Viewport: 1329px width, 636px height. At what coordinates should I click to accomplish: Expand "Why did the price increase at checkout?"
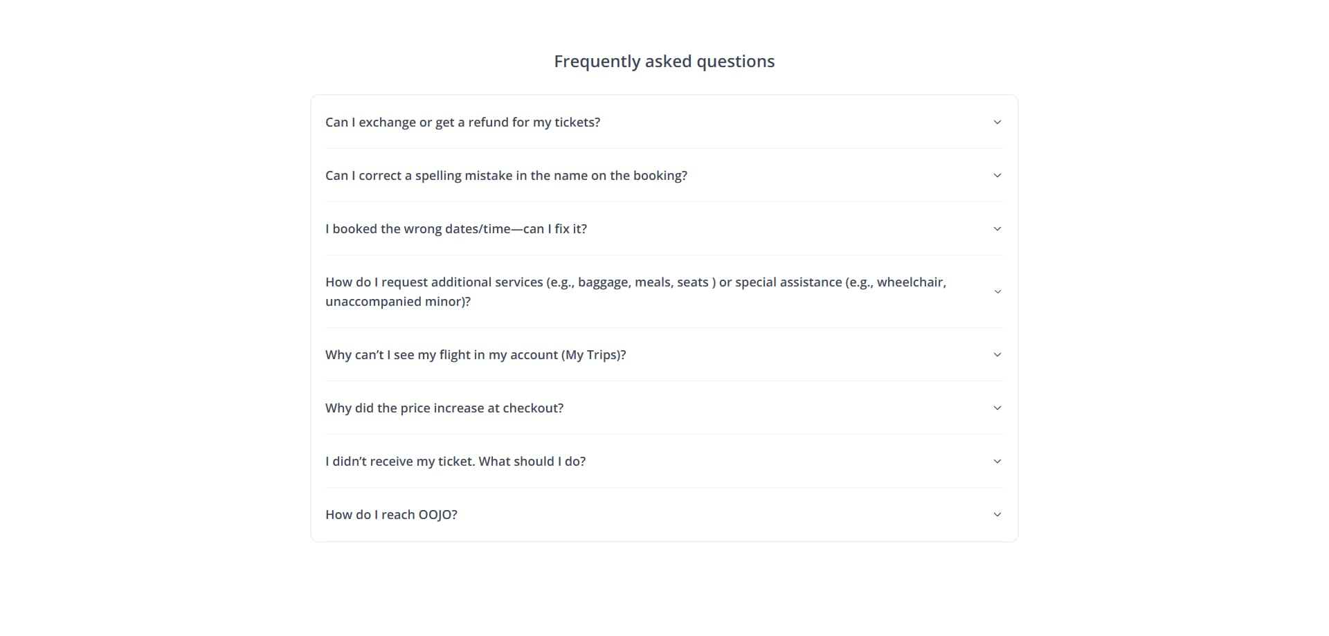pos(664,408)
